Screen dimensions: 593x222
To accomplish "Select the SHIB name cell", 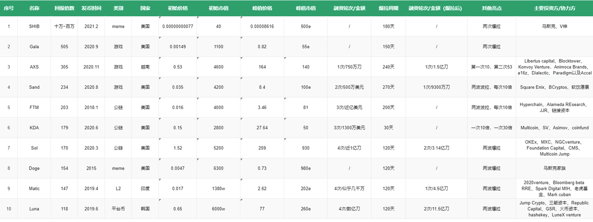I will coord(34,26).
